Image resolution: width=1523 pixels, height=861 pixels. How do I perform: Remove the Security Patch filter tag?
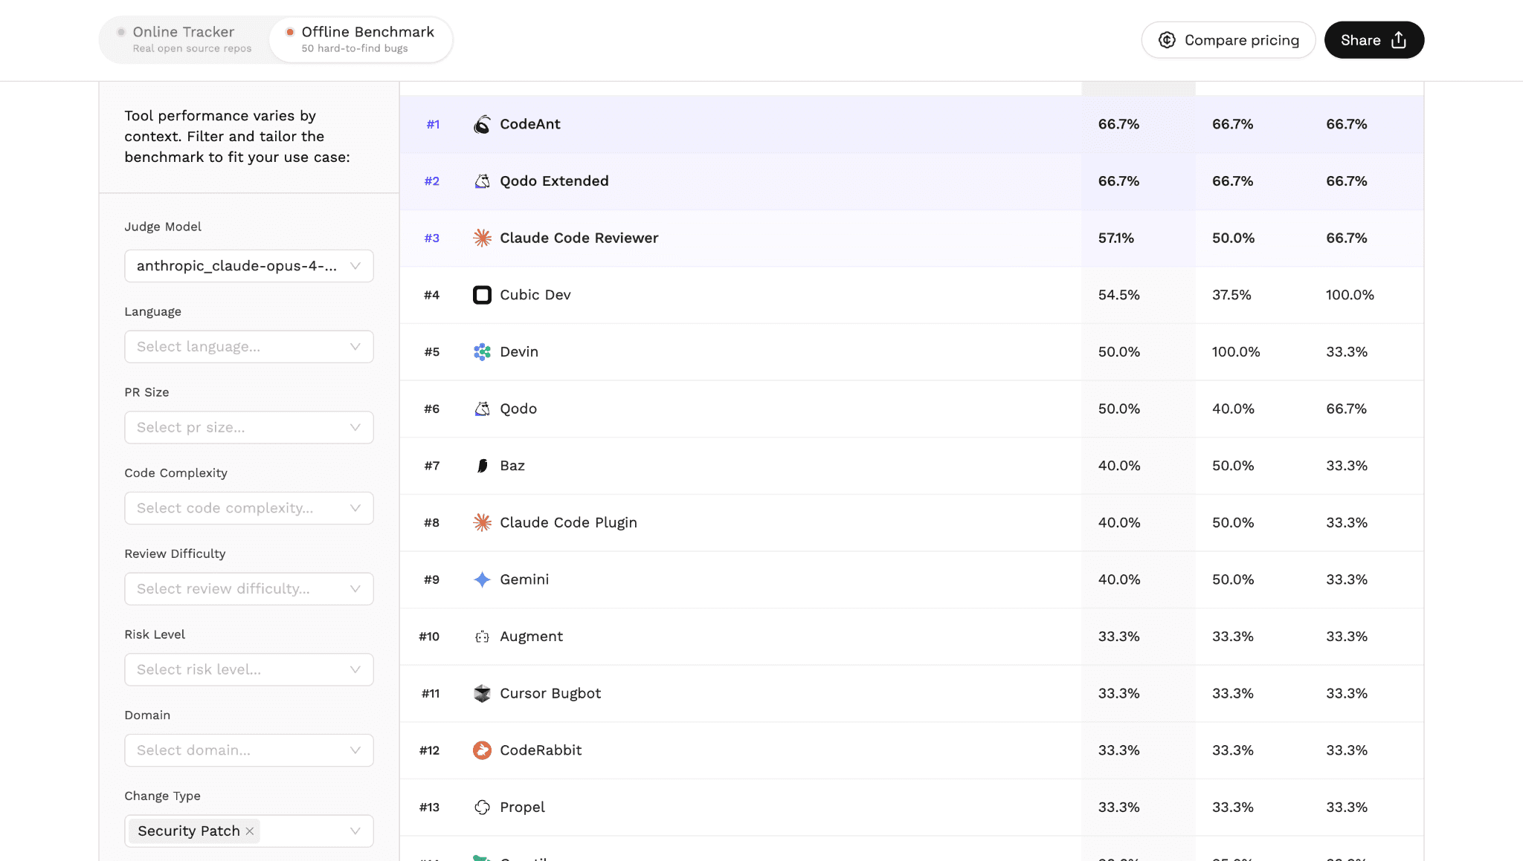click(250, 831)
